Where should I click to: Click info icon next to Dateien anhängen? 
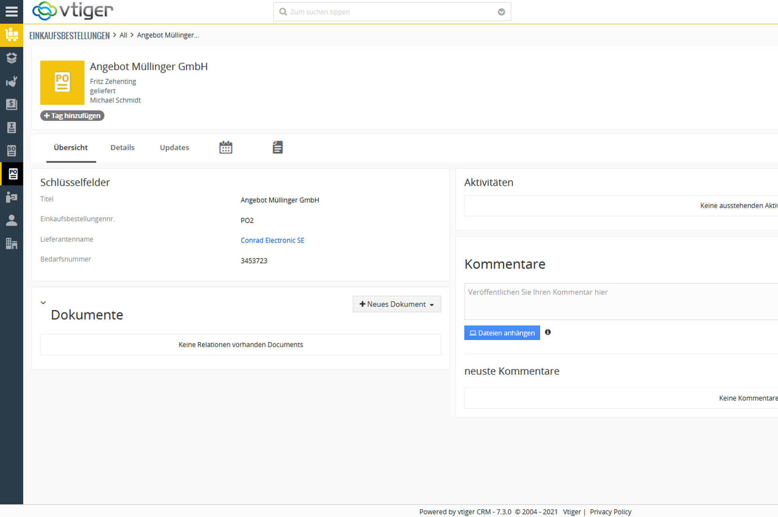tap(548, 332)
